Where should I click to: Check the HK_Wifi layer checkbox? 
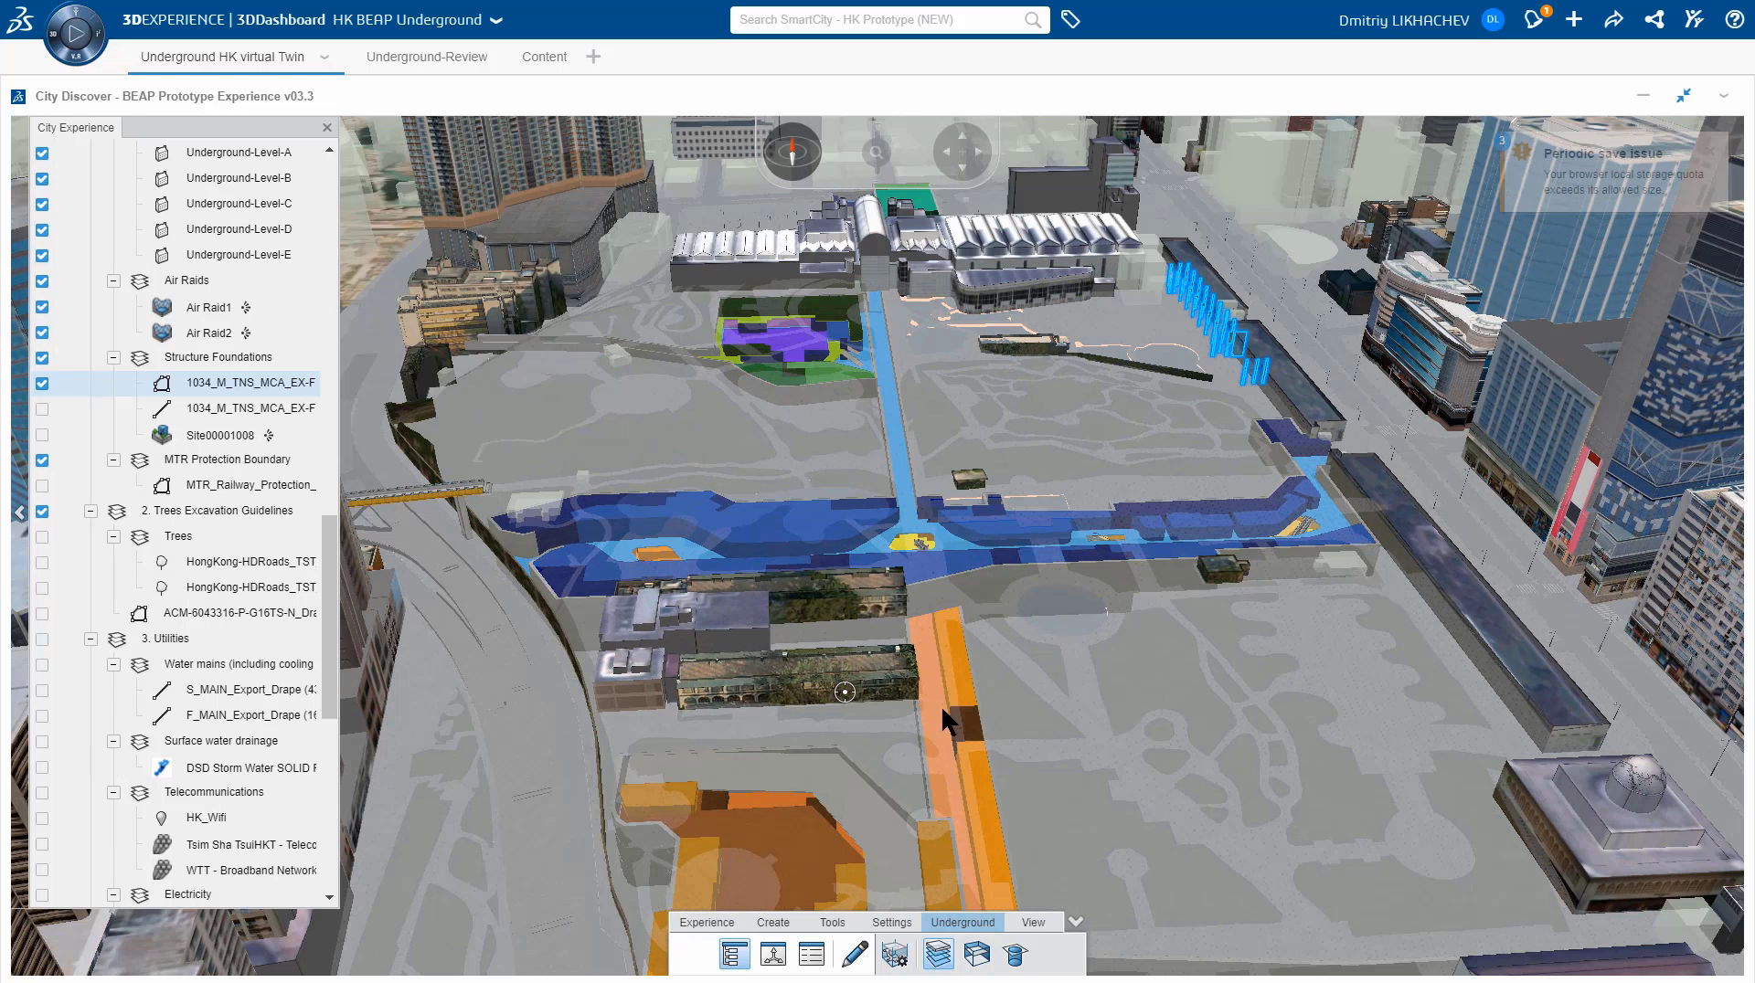[x=42, y=819]
